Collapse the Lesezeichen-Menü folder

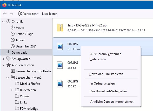click(8, 78)
